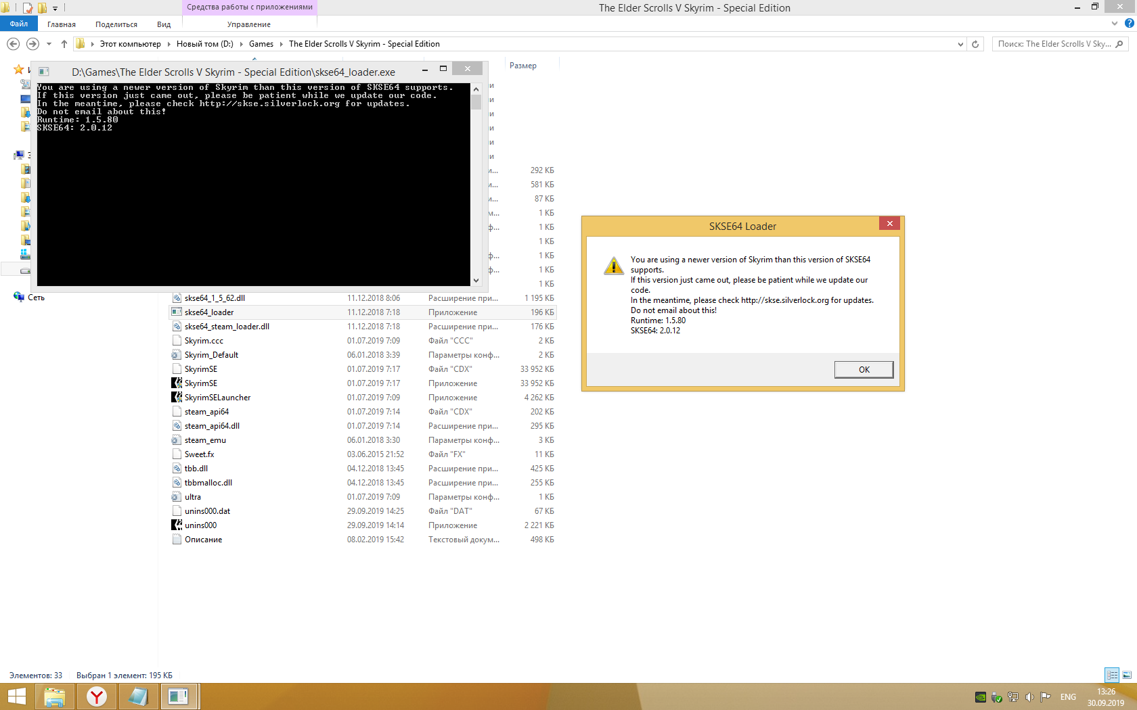
Task: Click the folder search input field
Action: [x=1053, y=44]
